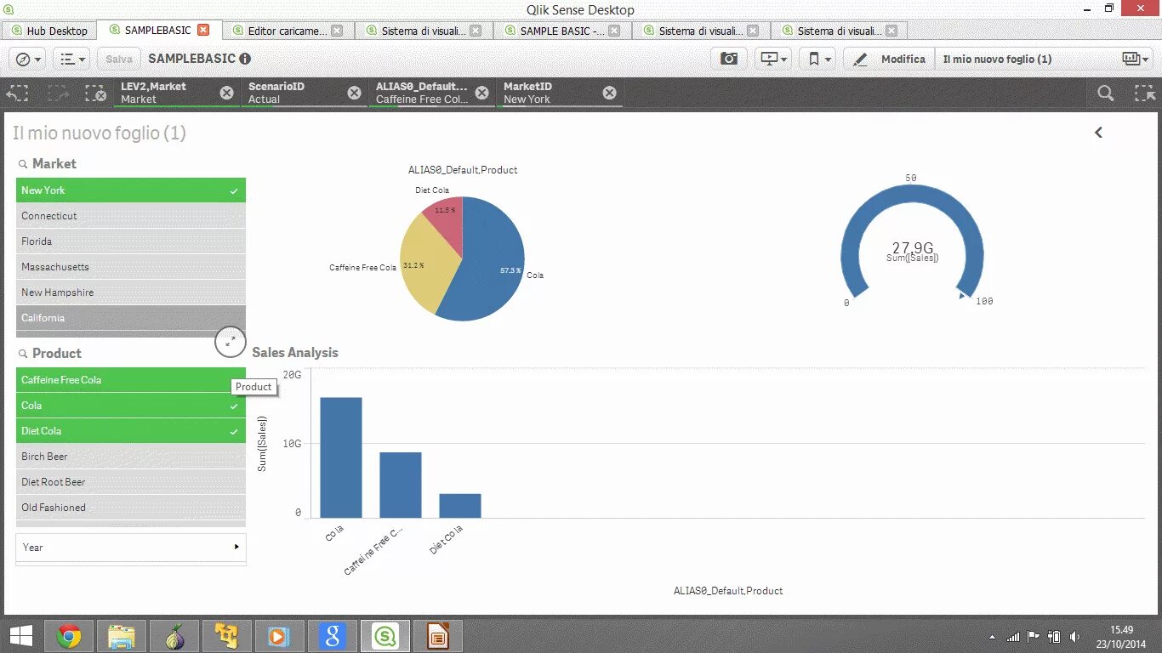1162x653 pixels.
Task: Close the SAMPLEBASIC tab
Action: click(202, 30)
